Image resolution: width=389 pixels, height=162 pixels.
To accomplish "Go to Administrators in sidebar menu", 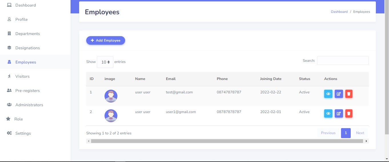I will [29, 105].
